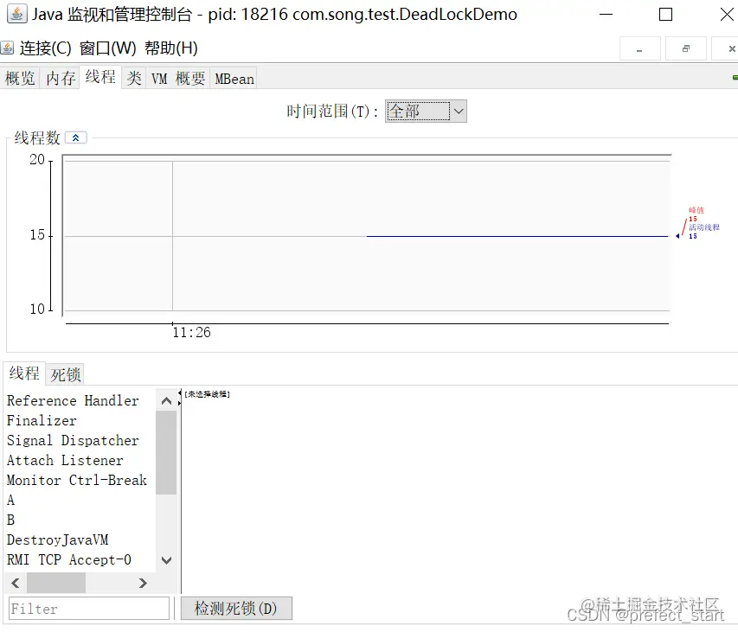The image size is (738, 632).
Task: Click the horizontal scrollbar thumb of thread list
Action: click(x=56, y=583)
